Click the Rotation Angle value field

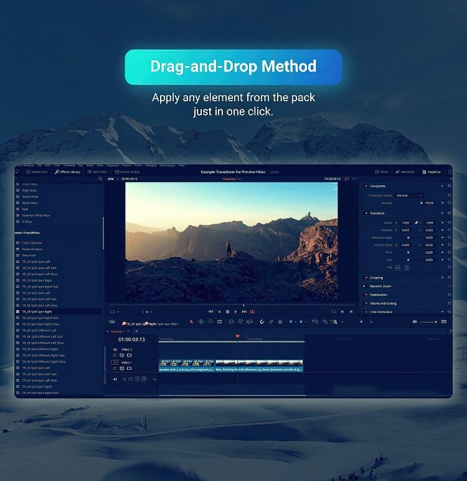click(428, 237)
